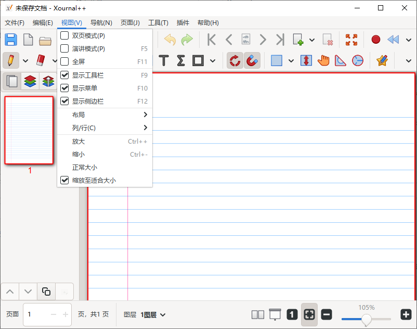This screenshot has width=417, height=329.
Task: Go to next page arrow
Action: (x=263, y=40)
